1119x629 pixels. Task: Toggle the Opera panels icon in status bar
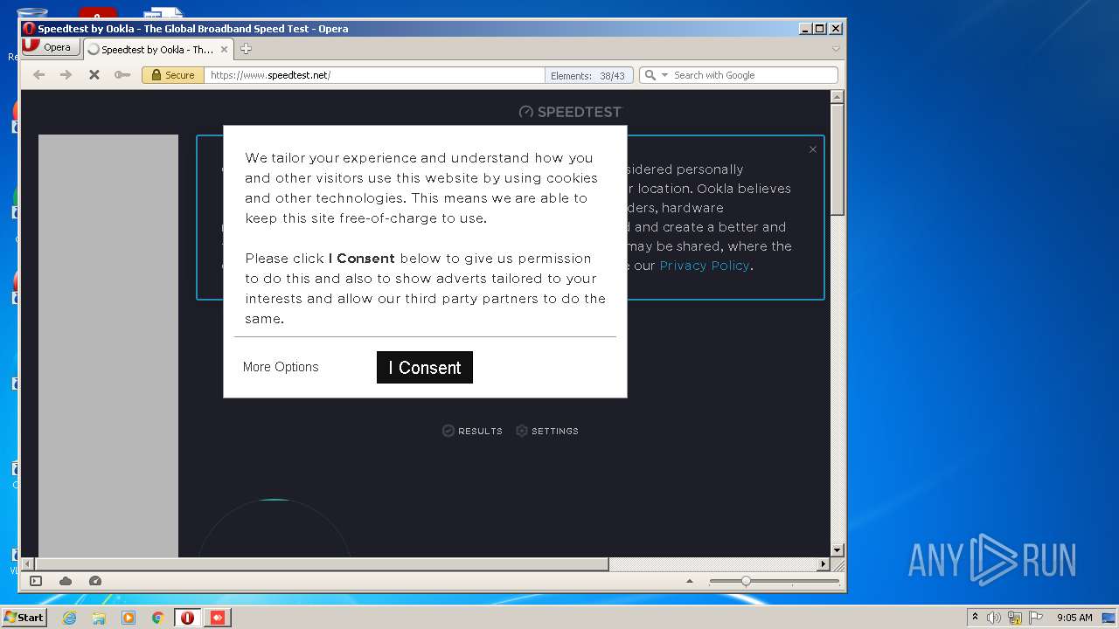click(36, 581)
